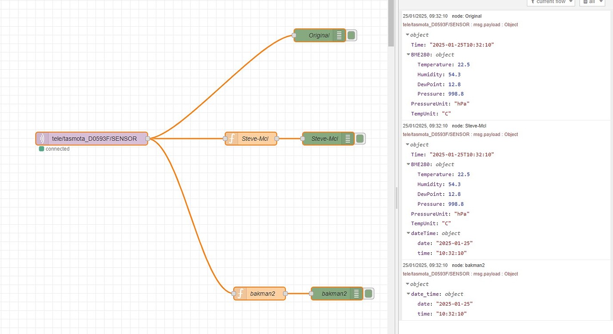Click the list icon on the bakman2 debug node
The width and height of the screenshot is (613, 334).
(x=357, y=293)
